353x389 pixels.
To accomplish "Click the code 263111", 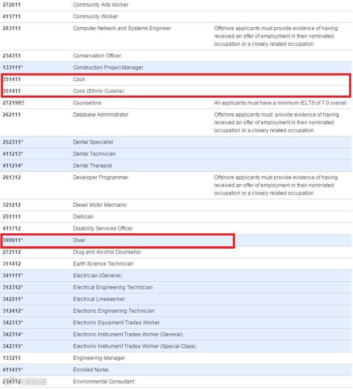I will pyautogui.click(x=12, y=28).
